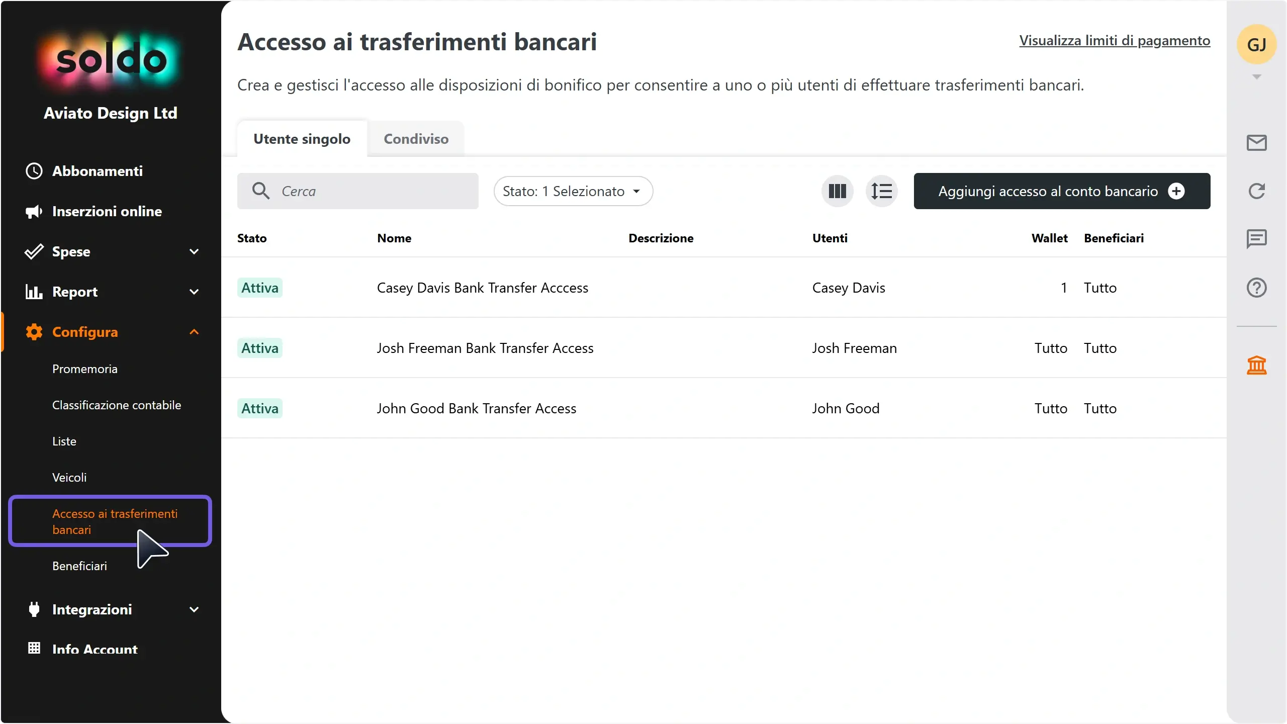Sort by the Utenti column header
The height and width of the screenshot is (724, 1287).
(x=830, y=238)
